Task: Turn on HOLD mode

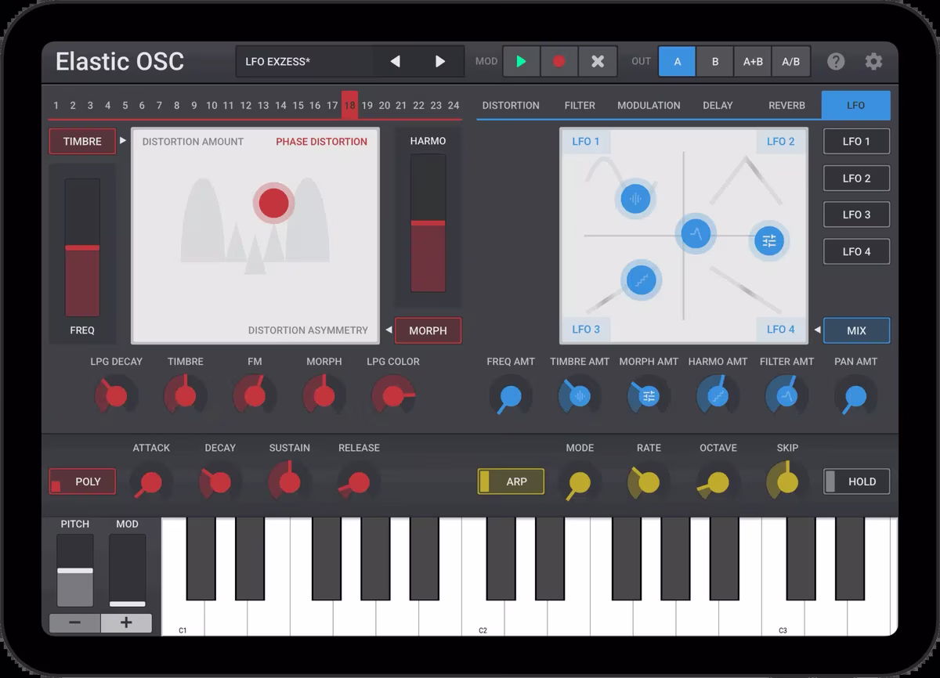Action: (855, 481)
